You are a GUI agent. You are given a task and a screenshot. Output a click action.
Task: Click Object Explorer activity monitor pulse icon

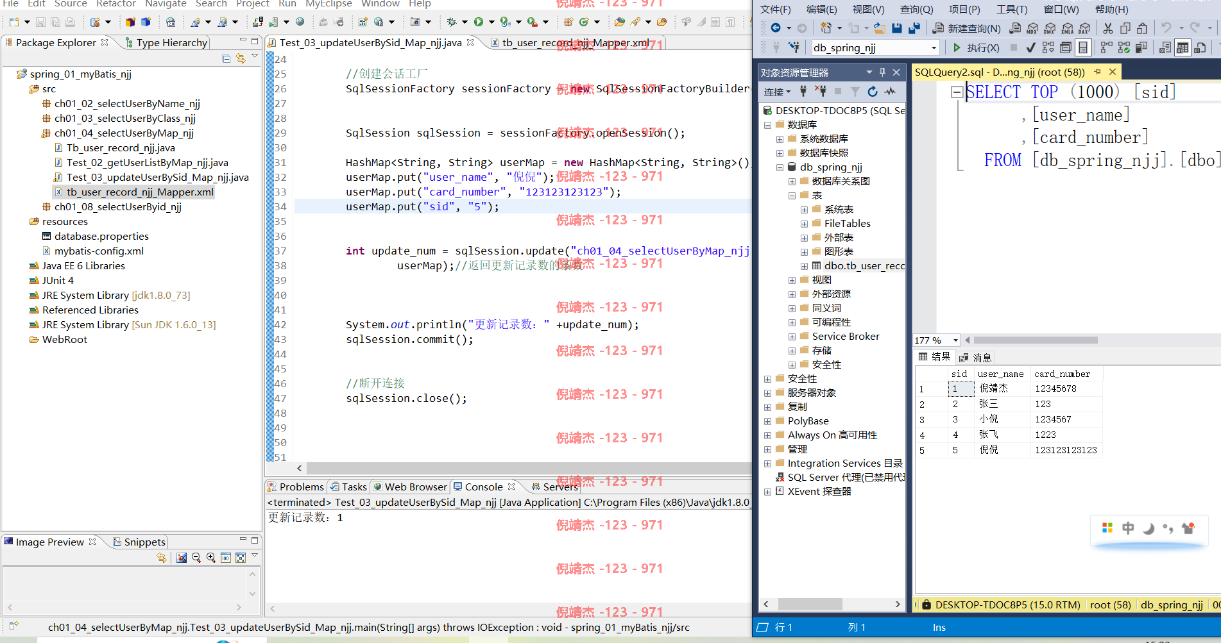pyautogui.click(x=890, y=92)
